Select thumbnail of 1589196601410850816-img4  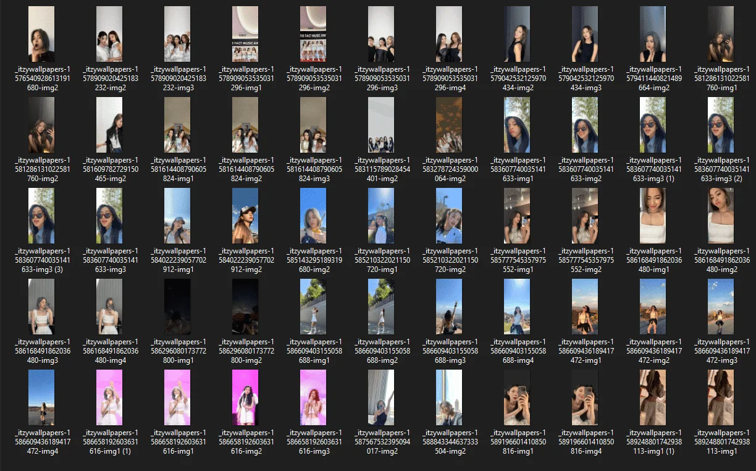click(585, 398)
